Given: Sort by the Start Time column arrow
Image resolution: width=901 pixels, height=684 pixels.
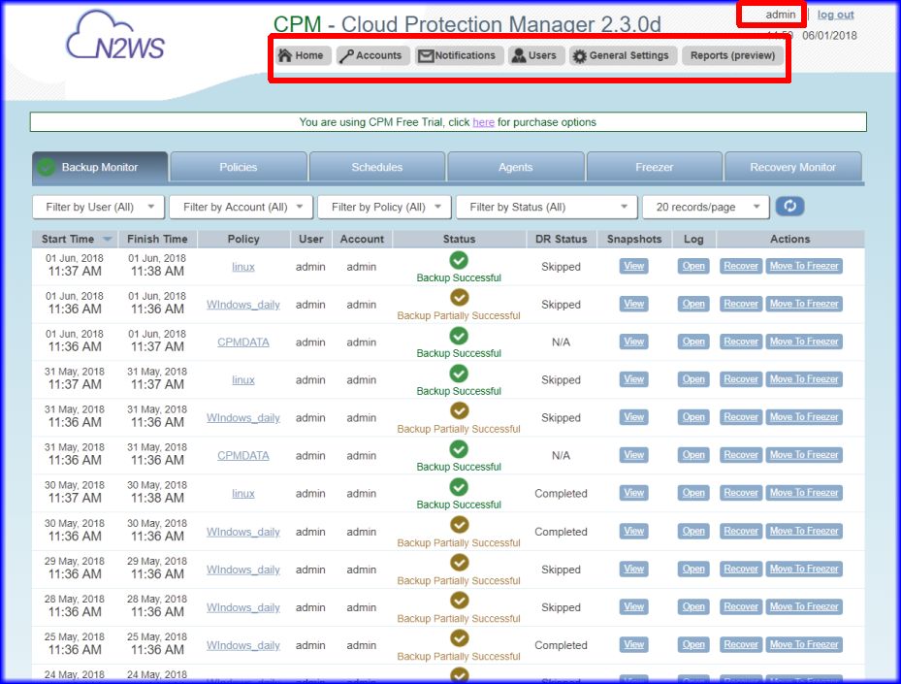Looking at the screenshot, I should point(107,239).
